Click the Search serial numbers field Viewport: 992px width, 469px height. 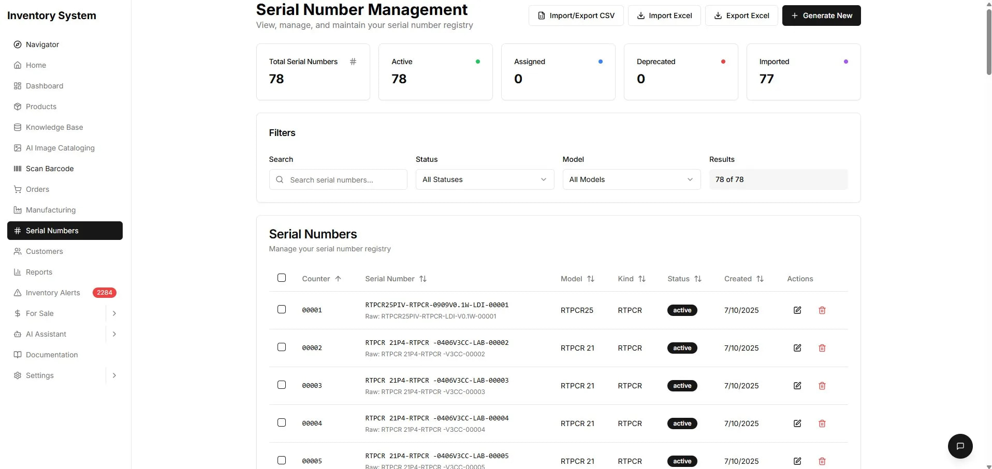pyautogui.click(x=338, y=179)
